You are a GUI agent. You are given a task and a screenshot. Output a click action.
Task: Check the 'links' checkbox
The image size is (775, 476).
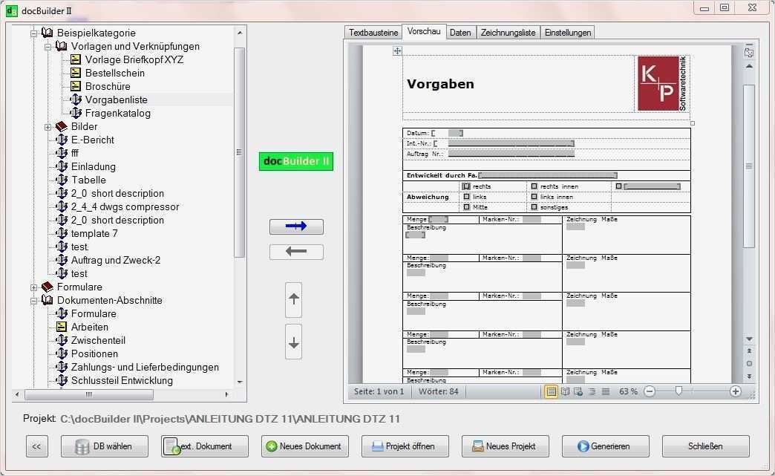466,197
